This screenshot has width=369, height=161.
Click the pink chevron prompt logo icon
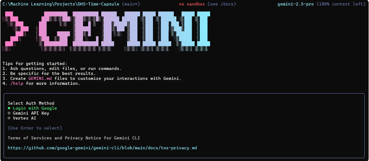tap(15, 29)
